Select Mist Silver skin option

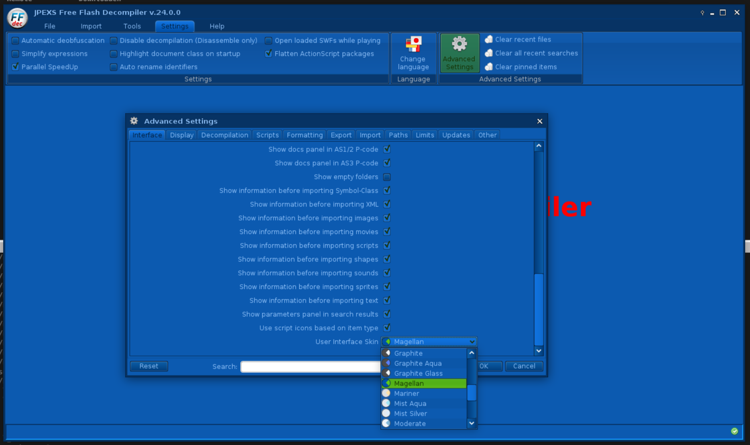[x=424, y=413]
